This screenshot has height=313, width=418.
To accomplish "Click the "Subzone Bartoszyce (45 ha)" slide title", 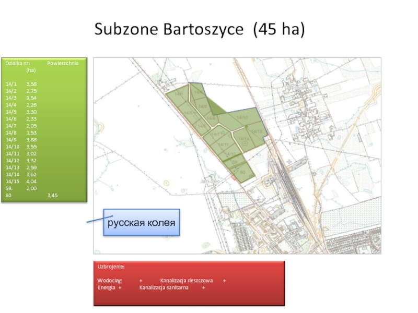I will tap(199, 30).
